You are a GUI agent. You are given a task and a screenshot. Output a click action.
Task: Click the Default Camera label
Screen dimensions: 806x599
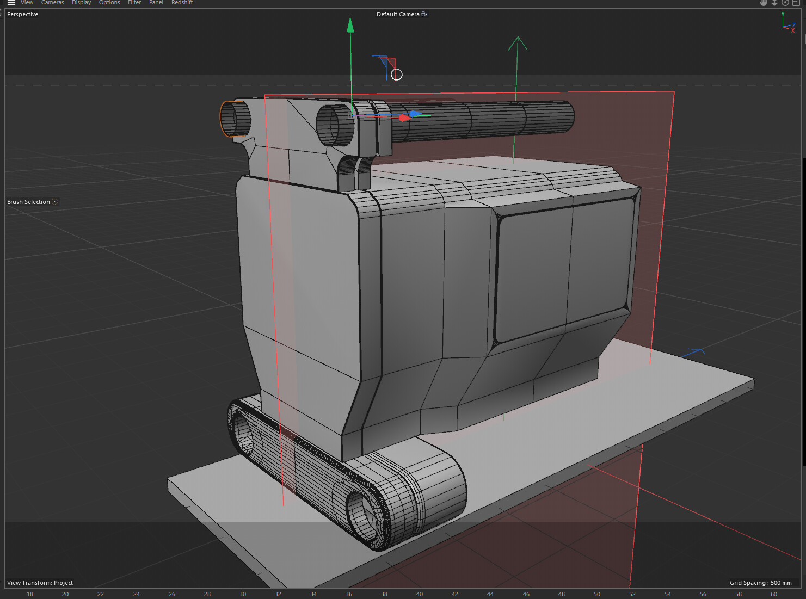point(397,14)
